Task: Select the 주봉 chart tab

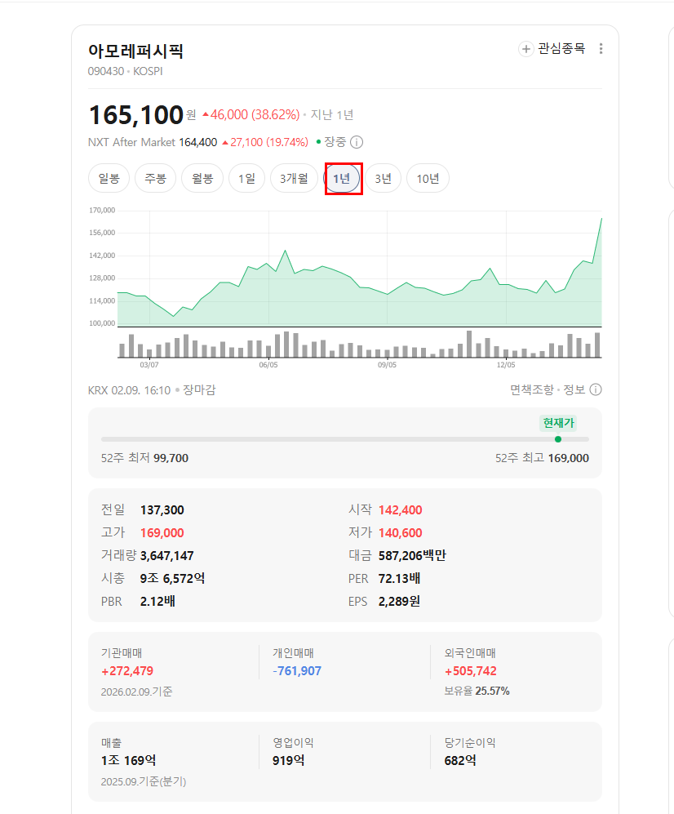Action: [155, 179]
